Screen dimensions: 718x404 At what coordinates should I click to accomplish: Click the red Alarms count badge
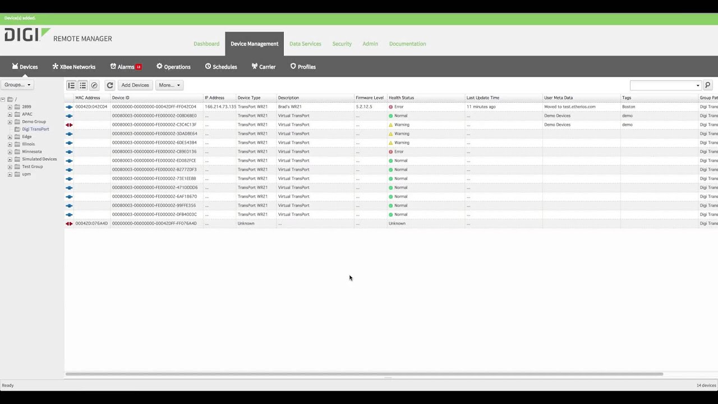click(139, 67)
